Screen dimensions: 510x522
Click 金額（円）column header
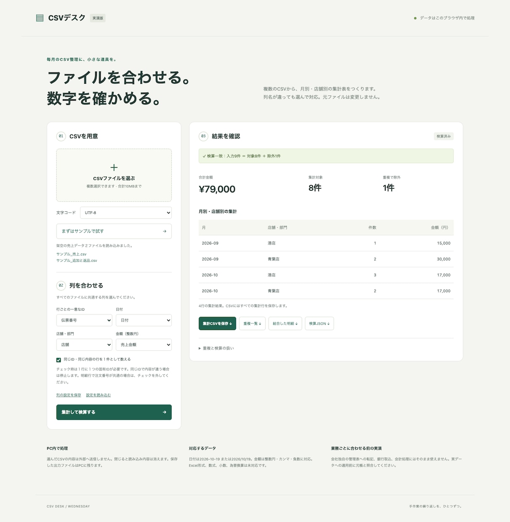click(x=441, y=227)
